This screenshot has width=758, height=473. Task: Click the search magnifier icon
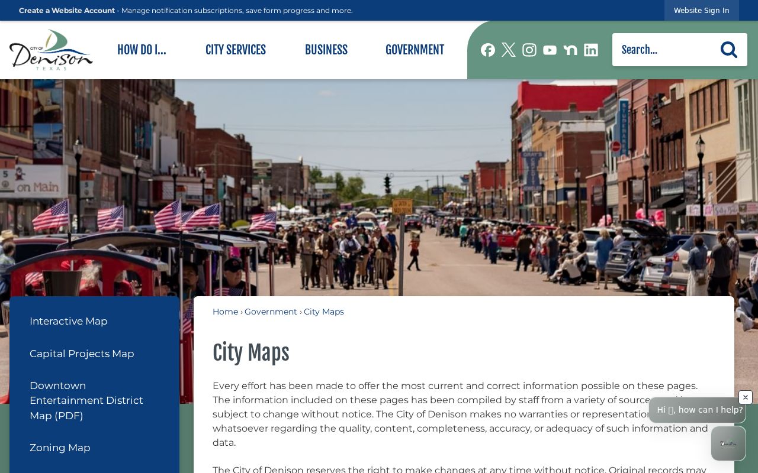[x=729, y=50]
